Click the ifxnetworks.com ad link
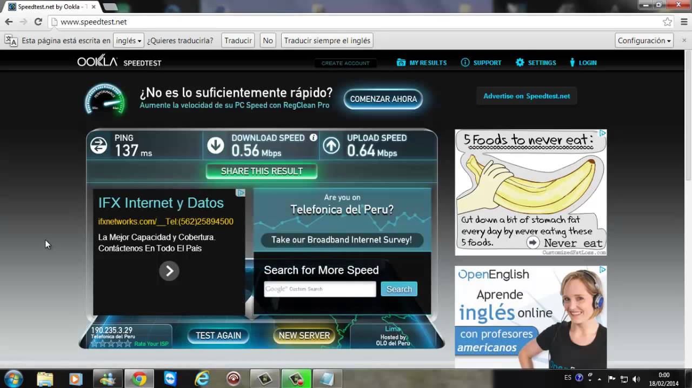This screenshot has width=692, height=388. pos(166,222)
